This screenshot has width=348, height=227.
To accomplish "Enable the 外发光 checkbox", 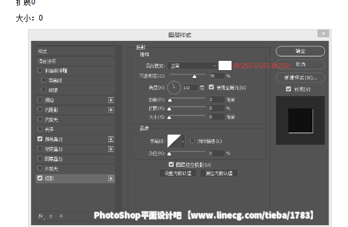I will pyautogui.click(x=40, y=168).
